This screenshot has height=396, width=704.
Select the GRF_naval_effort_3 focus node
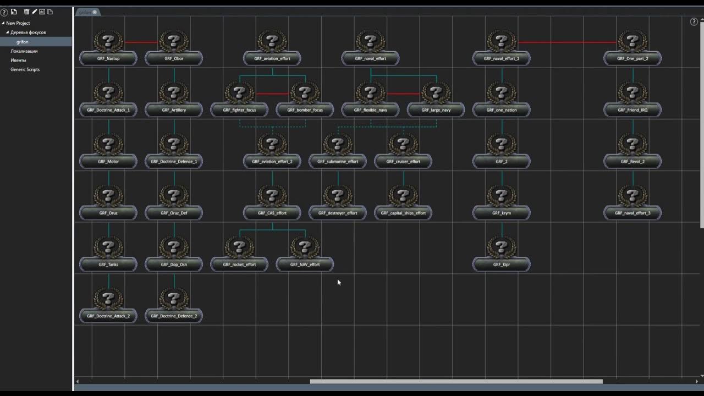tap(632, 202)
